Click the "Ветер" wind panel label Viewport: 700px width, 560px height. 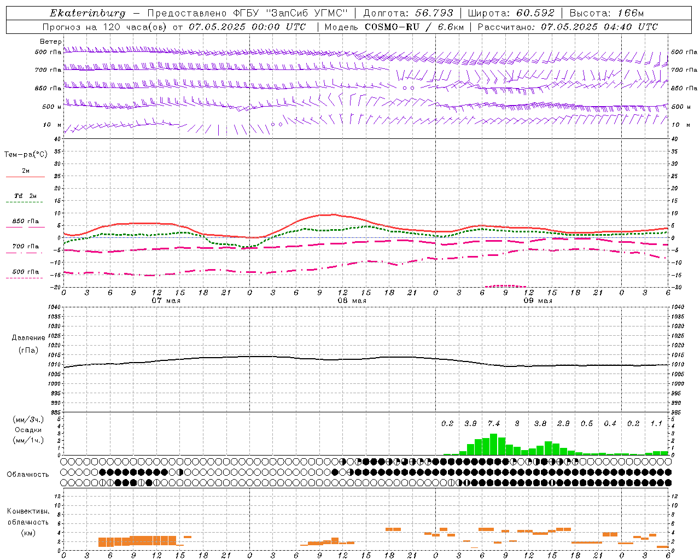click(51, 42)
